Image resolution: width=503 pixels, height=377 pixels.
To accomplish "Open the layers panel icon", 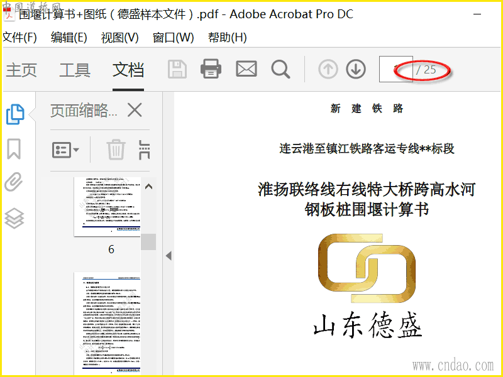I will (x=14, y=218).
